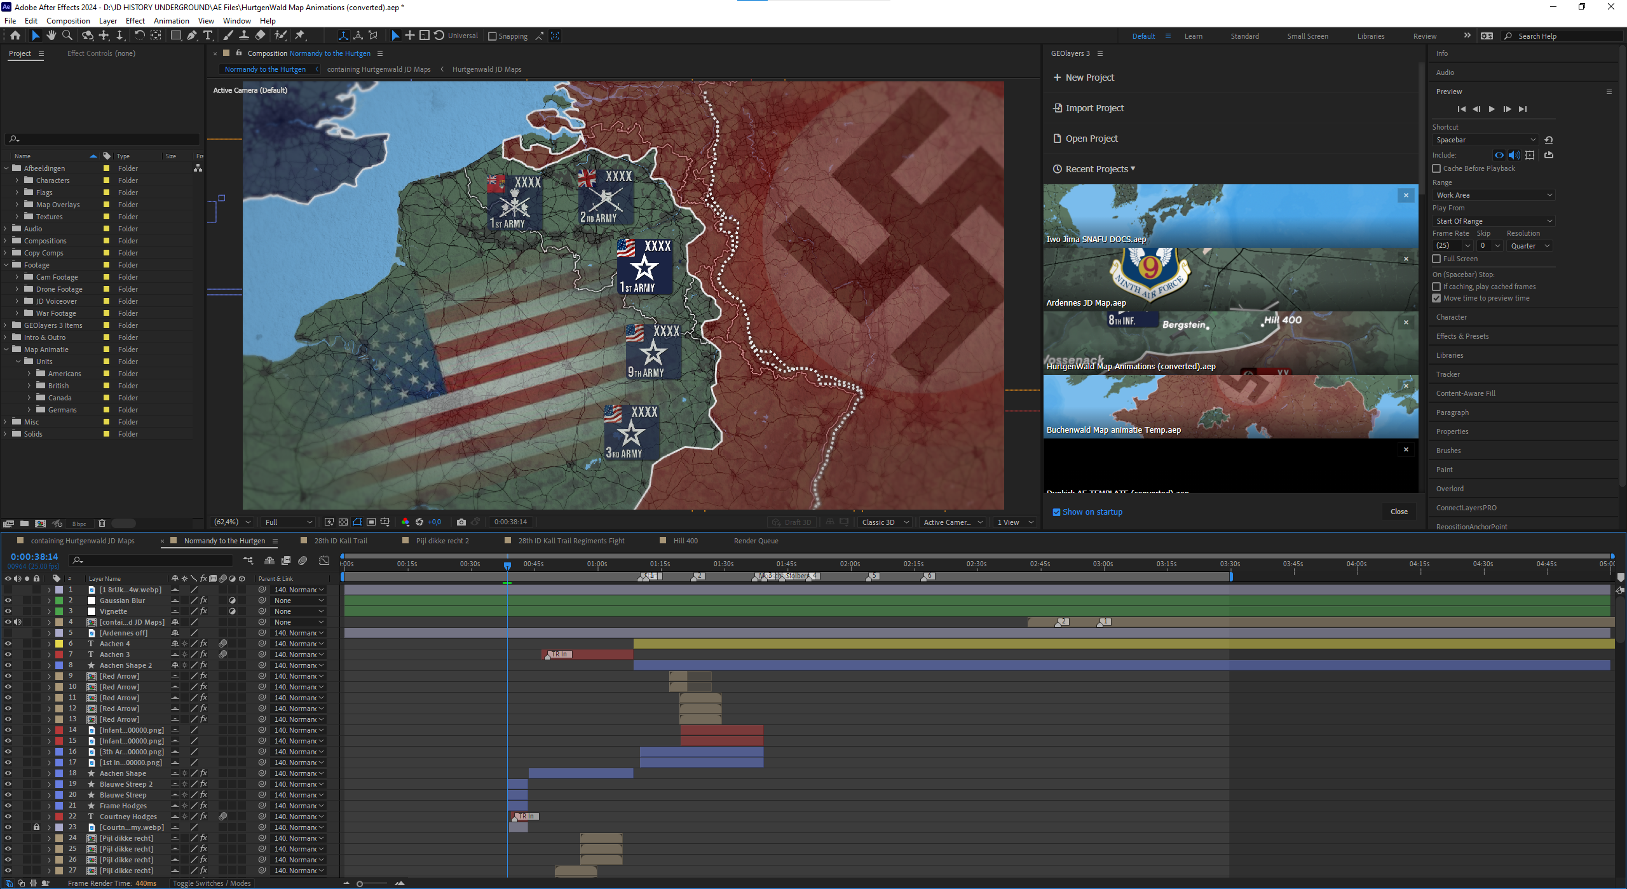The height and width of the screenshot is (889, 1627).
Task: Toggle transparency grid in the viewer
Action: click(343, 522)
